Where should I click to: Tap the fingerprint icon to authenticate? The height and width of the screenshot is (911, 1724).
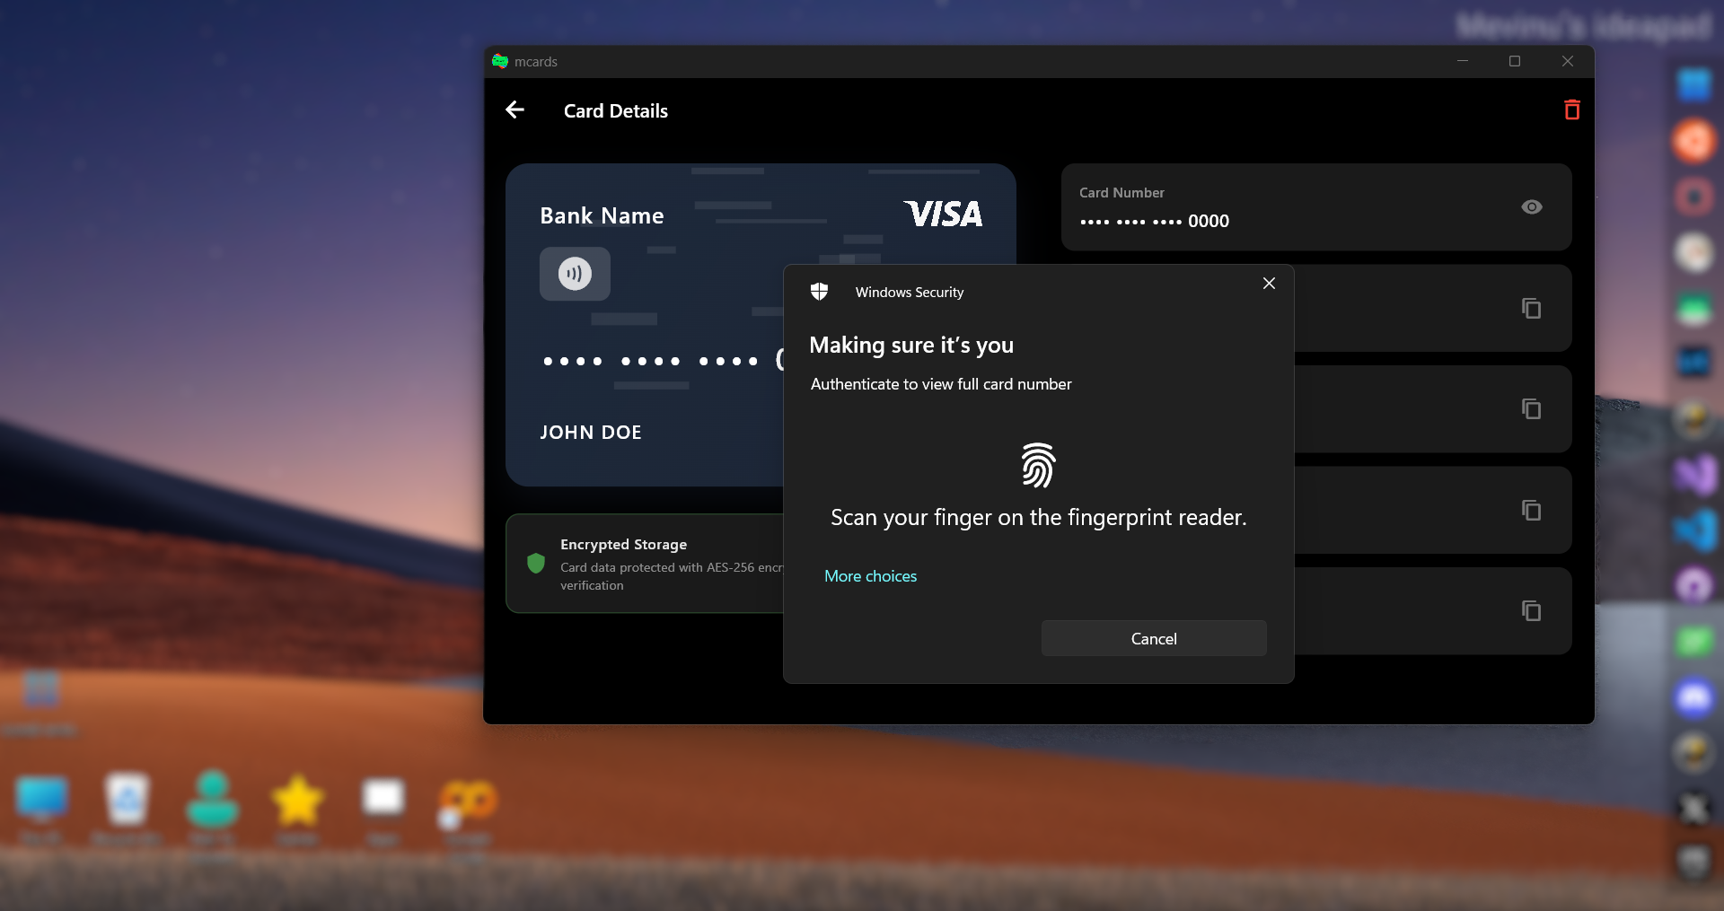[x=1038, y=464]
